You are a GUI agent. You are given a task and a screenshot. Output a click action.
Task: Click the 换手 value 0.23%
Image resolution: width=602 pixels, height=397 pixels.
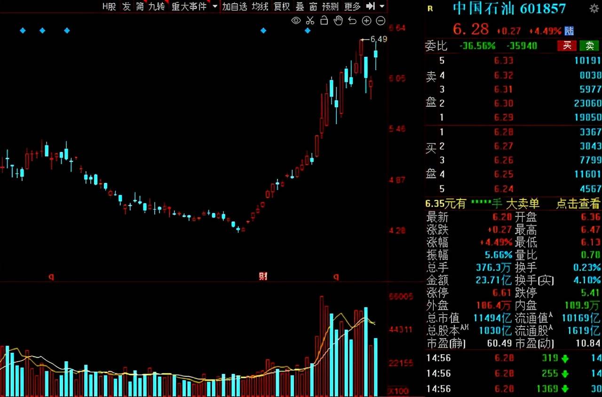(x=587, y=268)
